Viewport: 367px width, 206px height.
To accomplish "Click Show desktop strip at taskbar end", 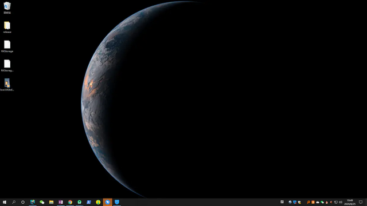I will pyautogui.click(x=366, y=202).
